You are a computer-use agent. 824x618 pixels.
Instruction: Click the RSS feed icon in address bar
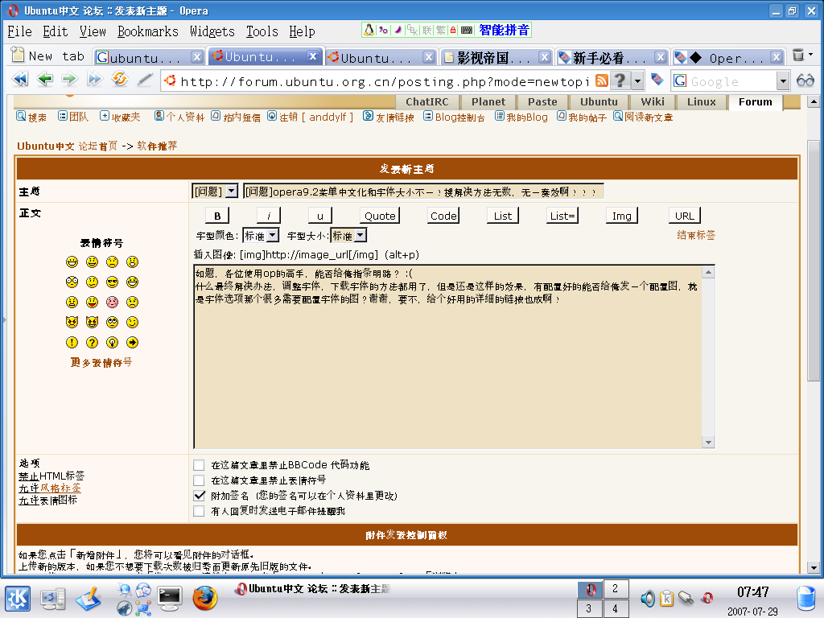pyautogui.click(x=602, y=80)
